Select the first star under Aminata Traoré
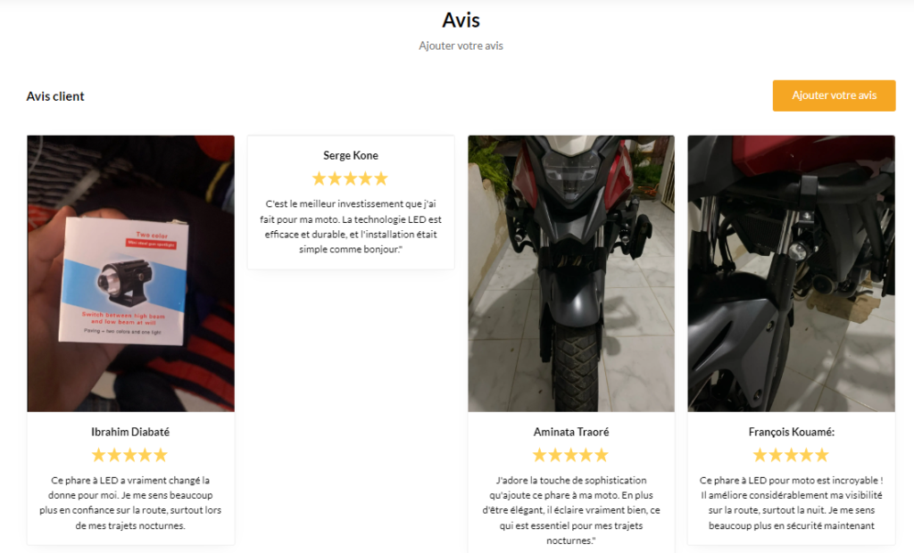 point(540,455)
